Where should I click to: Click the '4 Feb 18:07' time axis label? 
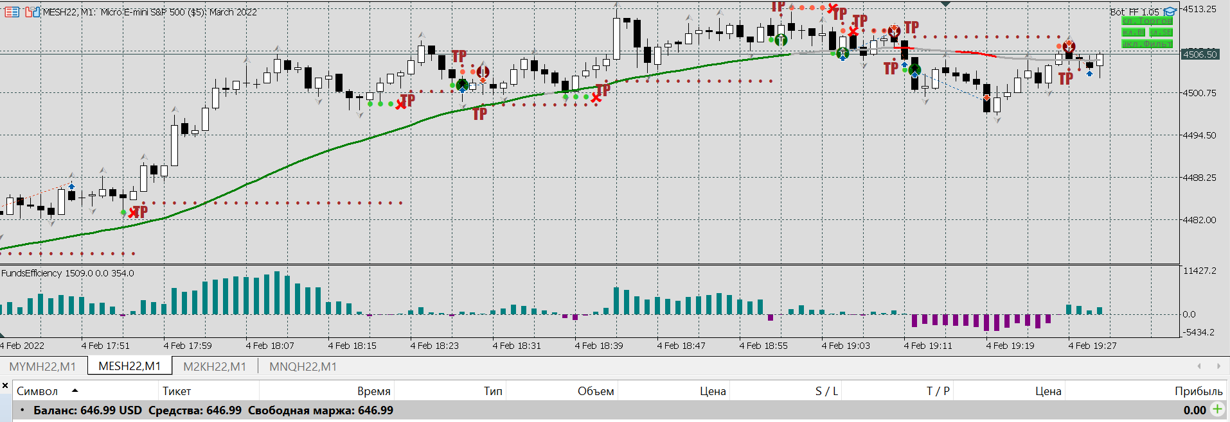(x=270, y=346)
